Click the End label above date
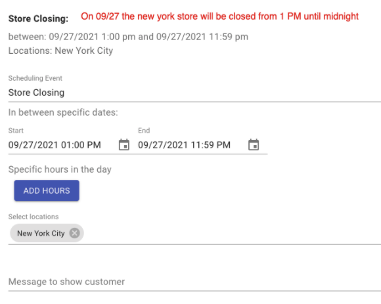Screen dimensions: 381x304 [144, 131]
